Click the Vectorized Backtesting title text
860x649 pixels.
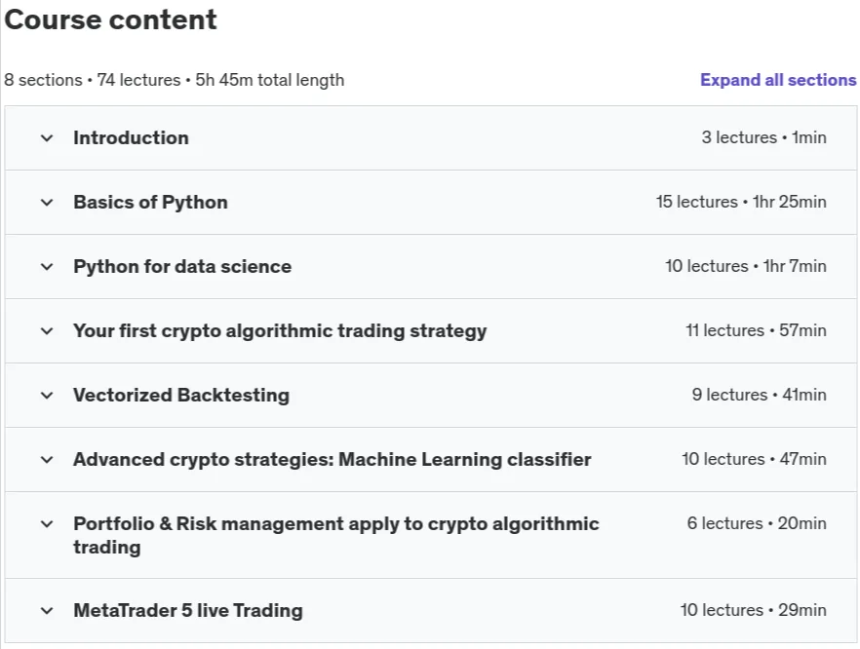[x=181, y=396]
